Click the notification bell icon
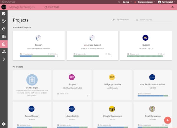 pos(173,7)
